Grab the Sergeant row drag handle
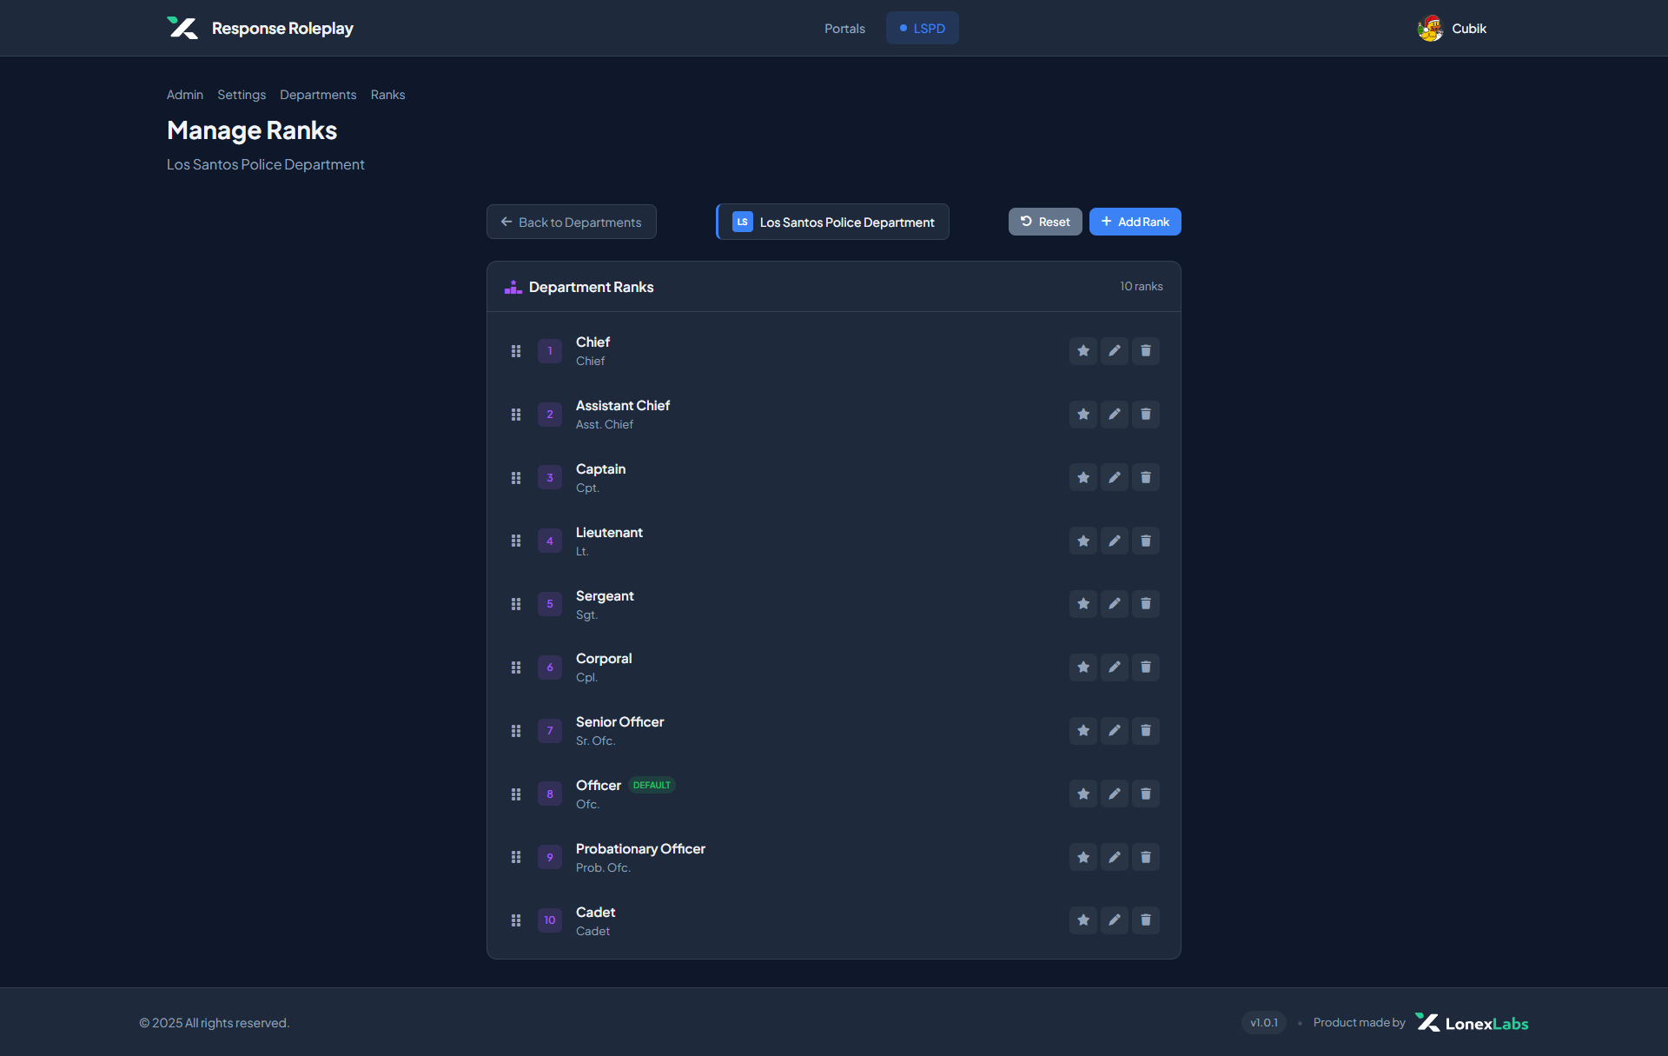The width and height of the screenshot is (1668, 1056). click(516, 604)
